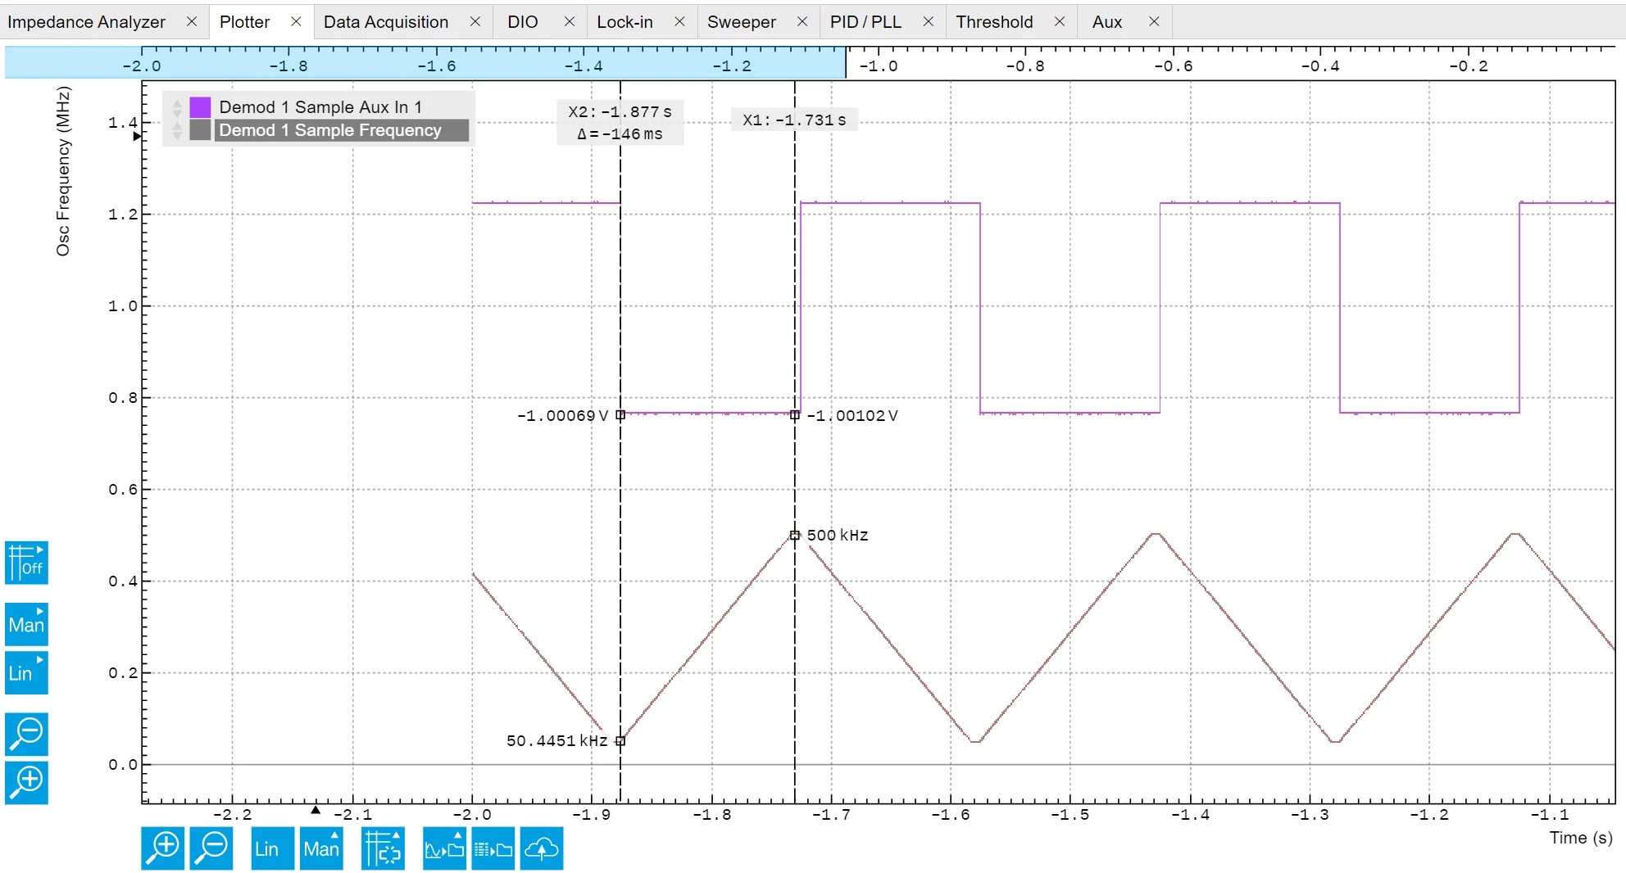Close the Lock-in tab

[x=679, y=21]
